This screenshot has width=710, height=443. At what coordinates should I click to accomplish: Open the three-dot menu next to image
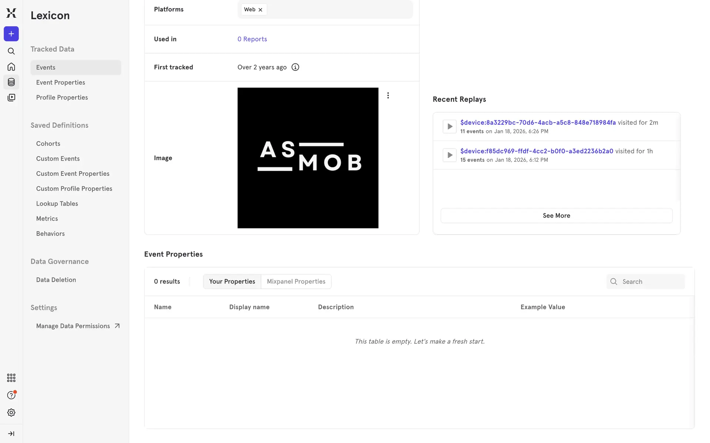click(x=388, y=95)
